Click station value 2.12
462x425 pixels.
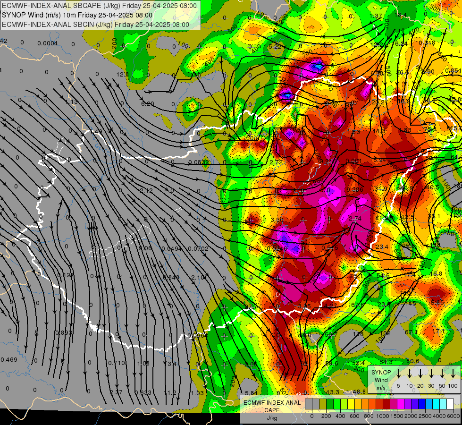pyautogui.click(x=146, y=190)
